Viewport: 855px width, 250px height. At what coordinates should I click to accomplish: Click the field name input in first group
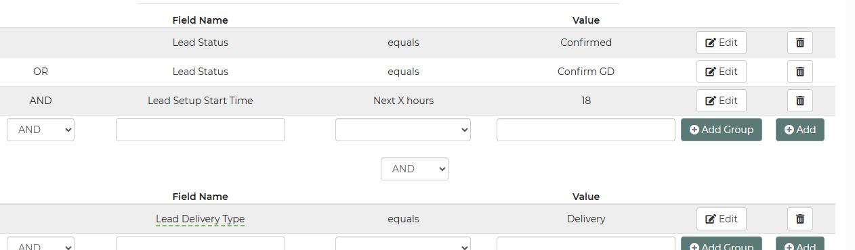tap(201, 130)
